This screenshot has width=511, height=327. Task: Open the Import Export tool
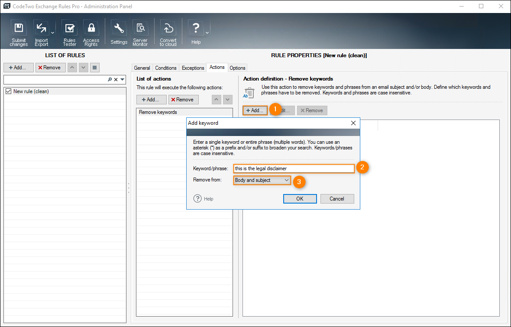click(42, 32)
